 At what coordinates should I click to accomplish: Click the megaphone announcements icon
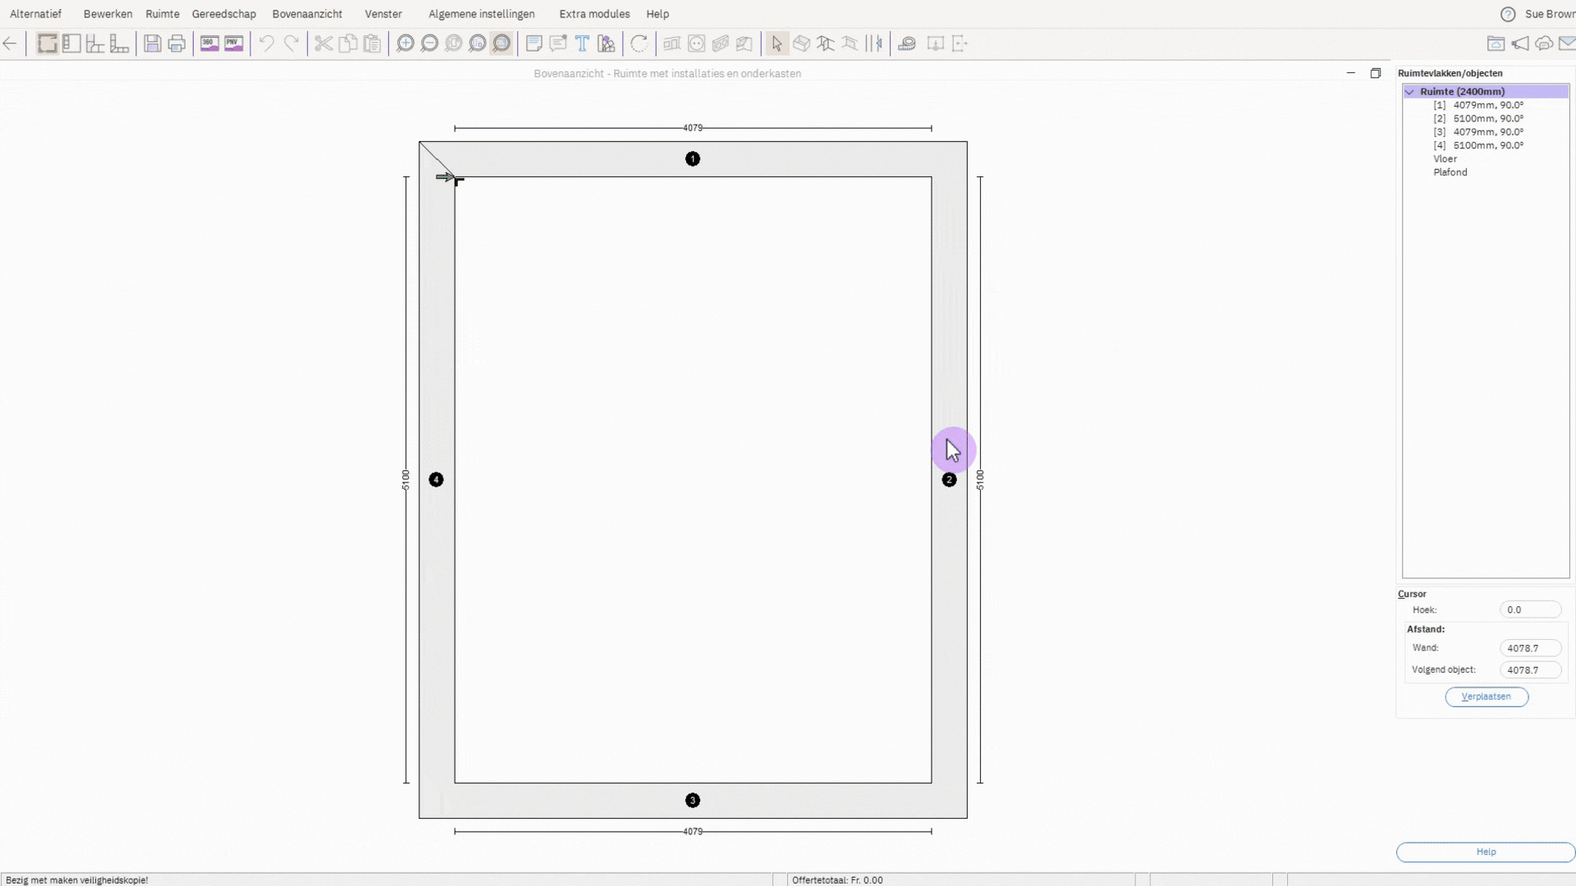click(1520, 43)
